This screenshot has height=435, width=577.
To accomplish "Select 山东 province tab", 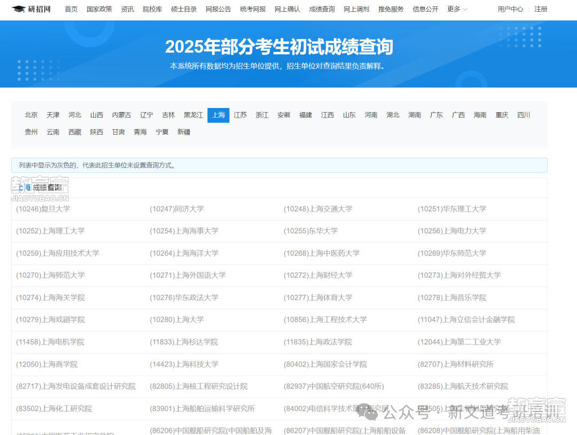I will tap(349, 115).
